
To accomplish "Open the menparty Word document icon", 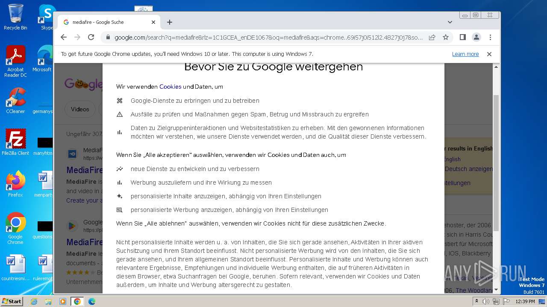I will (44, 184).
